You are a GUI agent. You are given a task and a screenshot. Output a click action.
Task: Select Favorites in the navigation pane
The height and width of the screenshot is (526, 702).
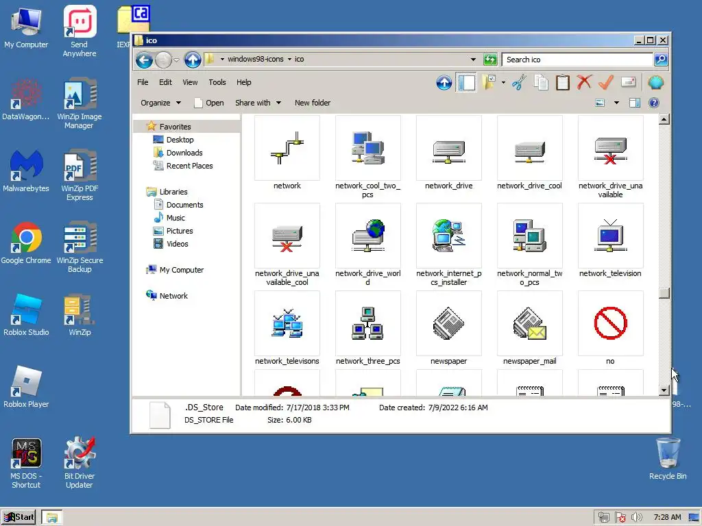pos(175,127)
